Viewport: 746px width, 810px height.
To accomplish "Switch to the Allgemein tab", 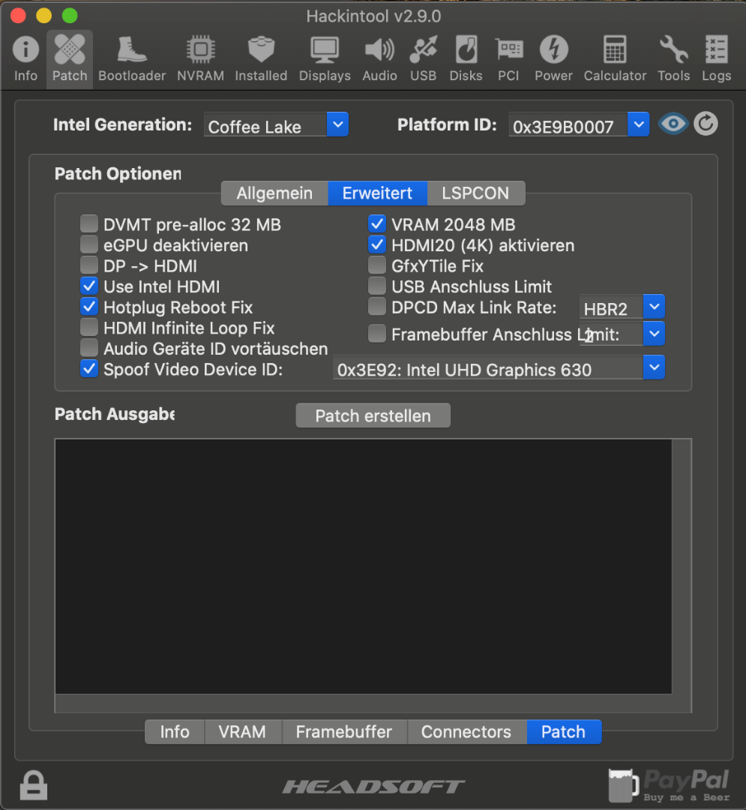I will tap(274, 193).
